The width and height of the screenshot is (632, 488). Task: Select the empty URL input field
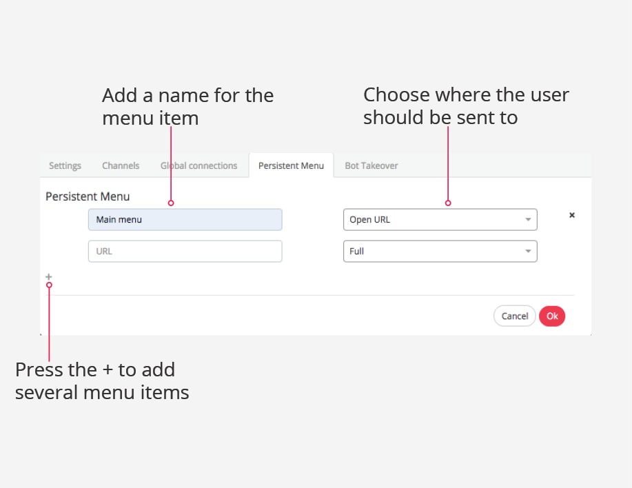tap(185, 251)
